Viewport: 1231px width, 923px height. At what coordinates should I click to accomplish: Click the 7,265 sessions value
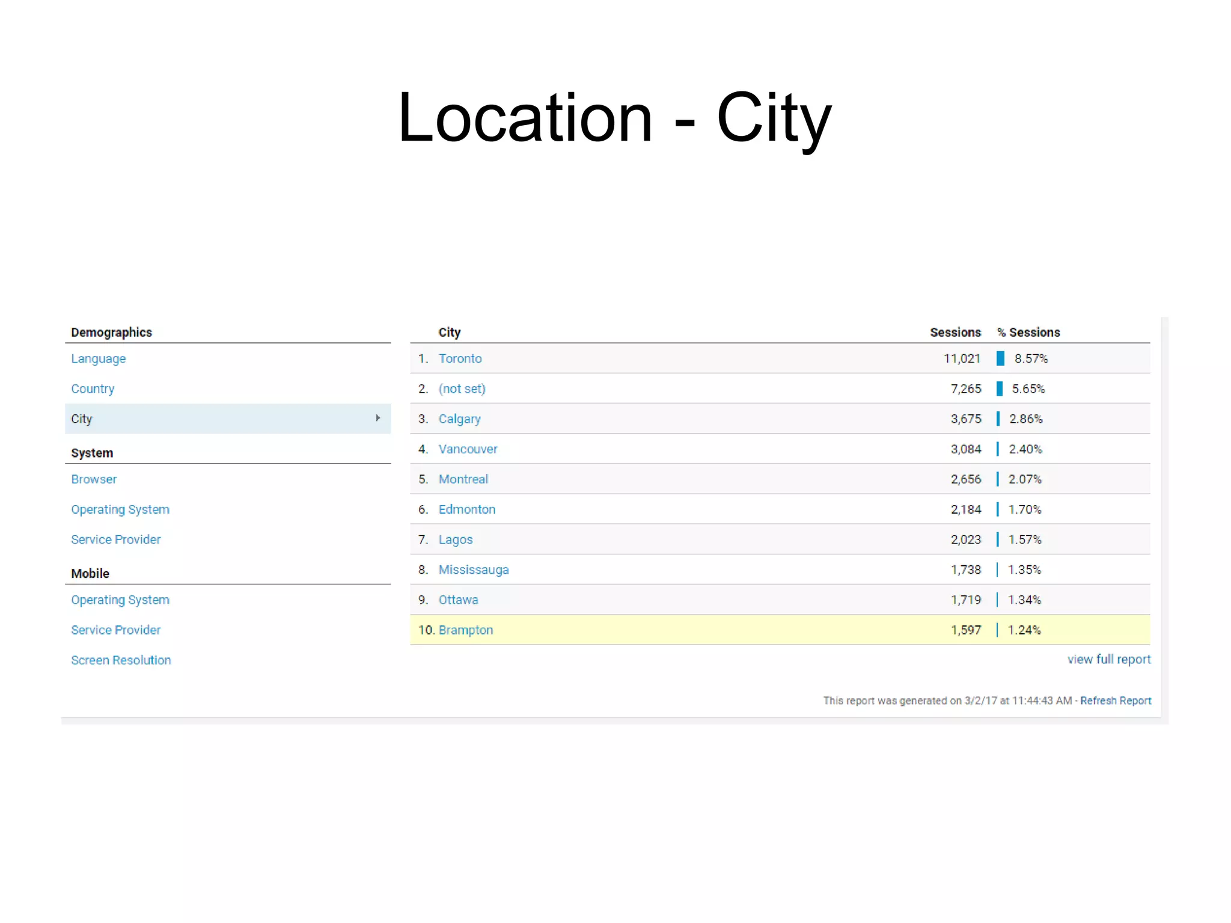click(965, 389)
